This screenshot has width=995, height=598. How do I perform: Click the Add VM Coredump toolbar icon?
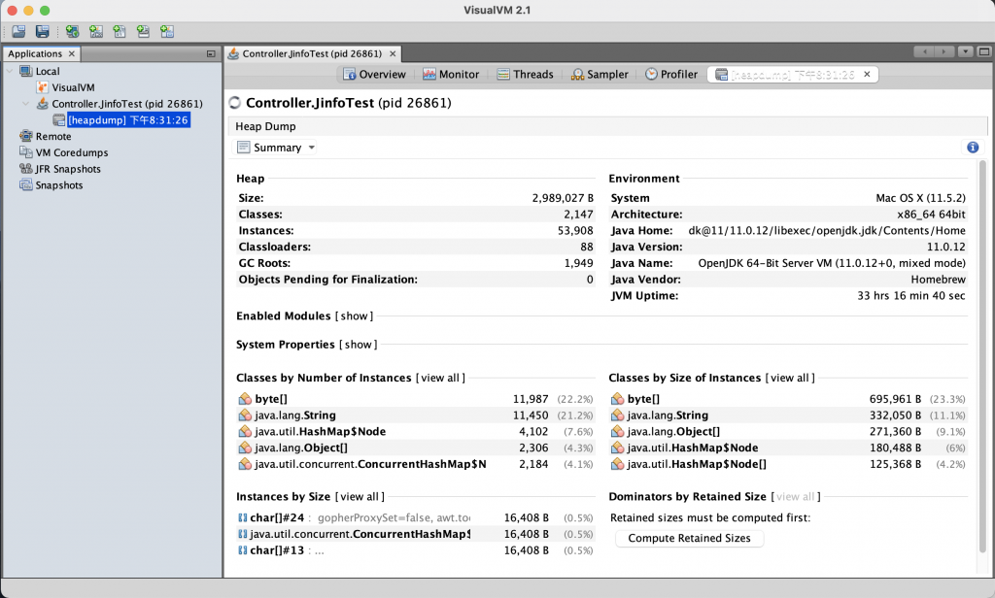coord(120,31)
